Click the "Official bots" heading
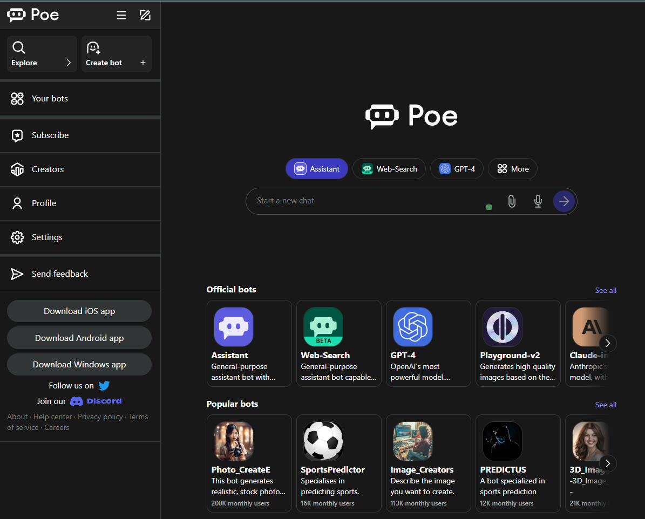 (x=231, y=290)
